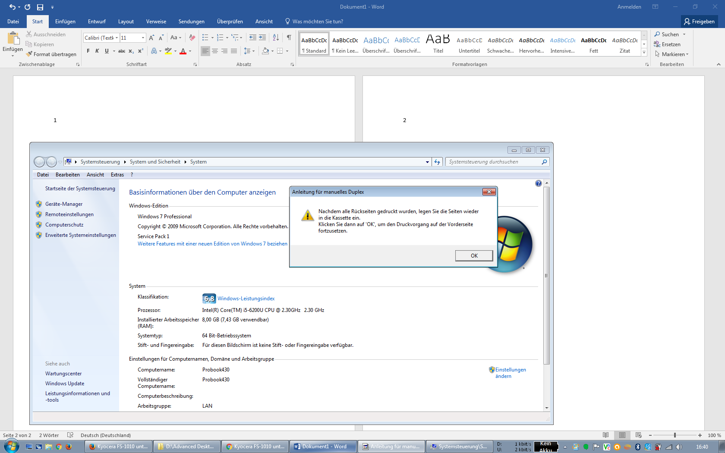Click the refresh arrows next to the address bar
This screenshot has width=725, height=453.
point(437,162)
